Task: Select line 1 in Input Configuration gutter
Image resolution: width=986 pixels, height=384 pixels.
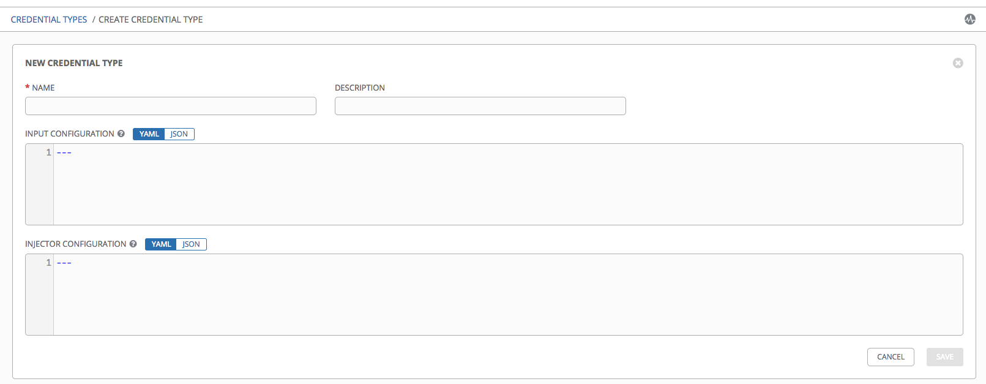Action: click(x=48, y=152)
